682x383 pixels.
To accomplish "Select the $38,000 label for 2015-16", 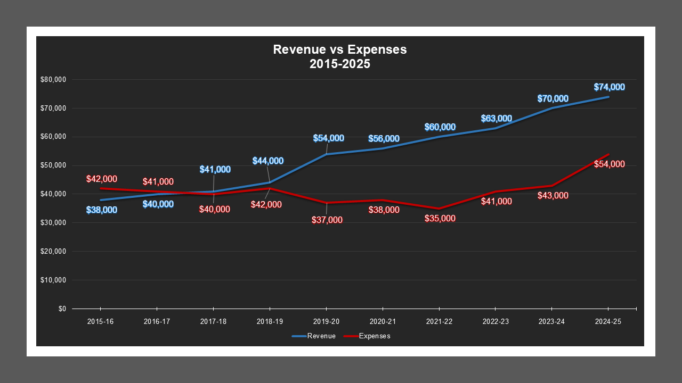I will click(x=101, y=210).
